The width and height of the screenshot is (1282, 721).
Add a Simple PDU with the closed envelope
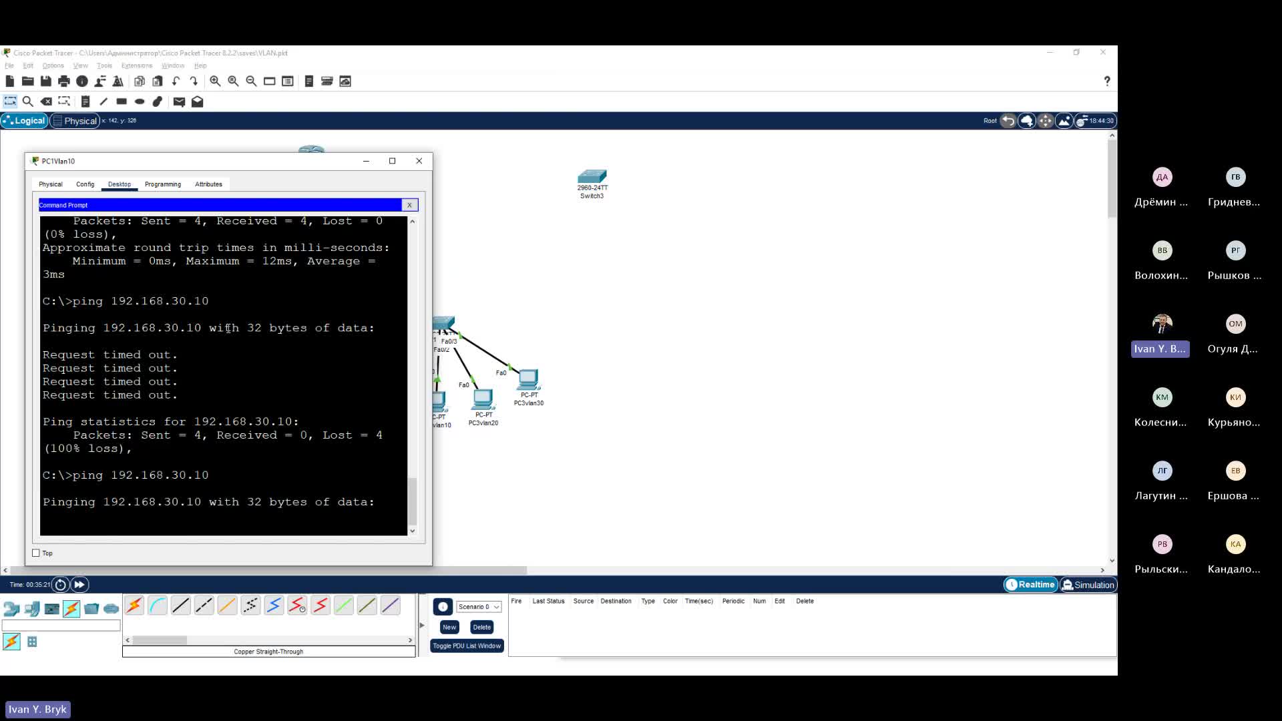[179, 101]
